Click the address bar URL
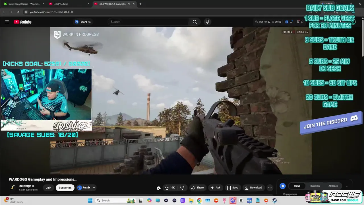Image resolution: width=364 pixels, height=205 pixels. [x=51, y=12]
